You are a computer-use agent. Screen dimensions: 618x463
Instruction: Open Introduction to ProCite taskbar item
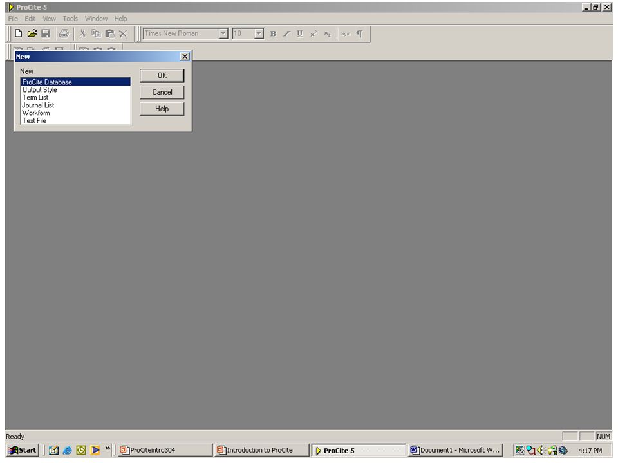262,450
